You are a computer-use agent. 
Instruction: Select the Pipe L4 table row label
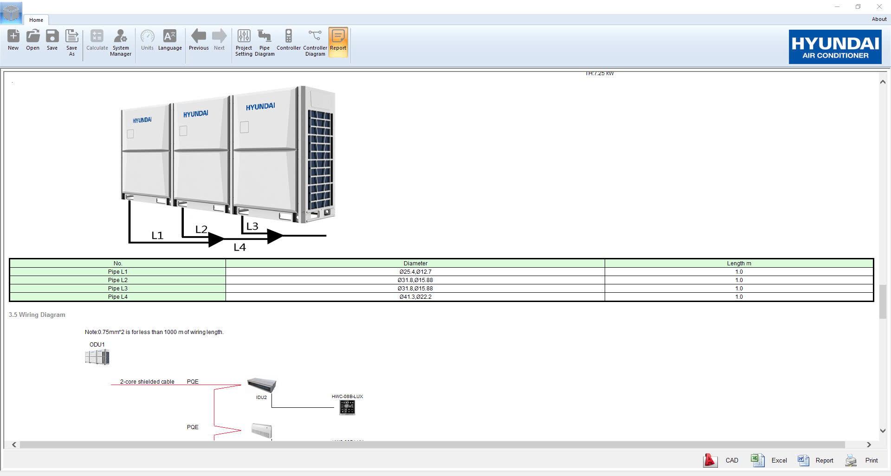click(x=117, y=297)
